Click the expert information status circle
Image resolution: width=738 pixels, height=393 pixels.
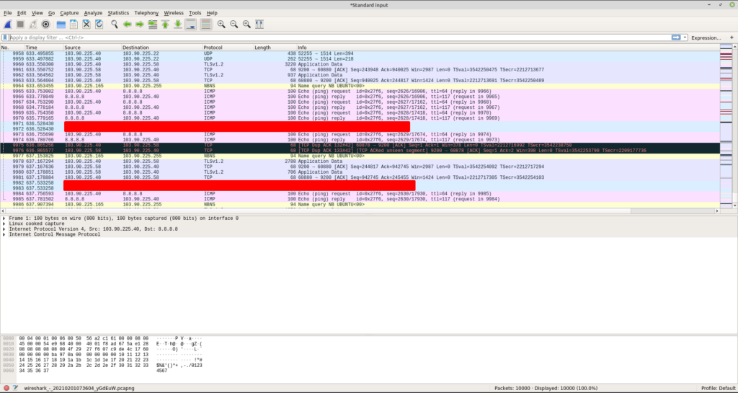6,388
